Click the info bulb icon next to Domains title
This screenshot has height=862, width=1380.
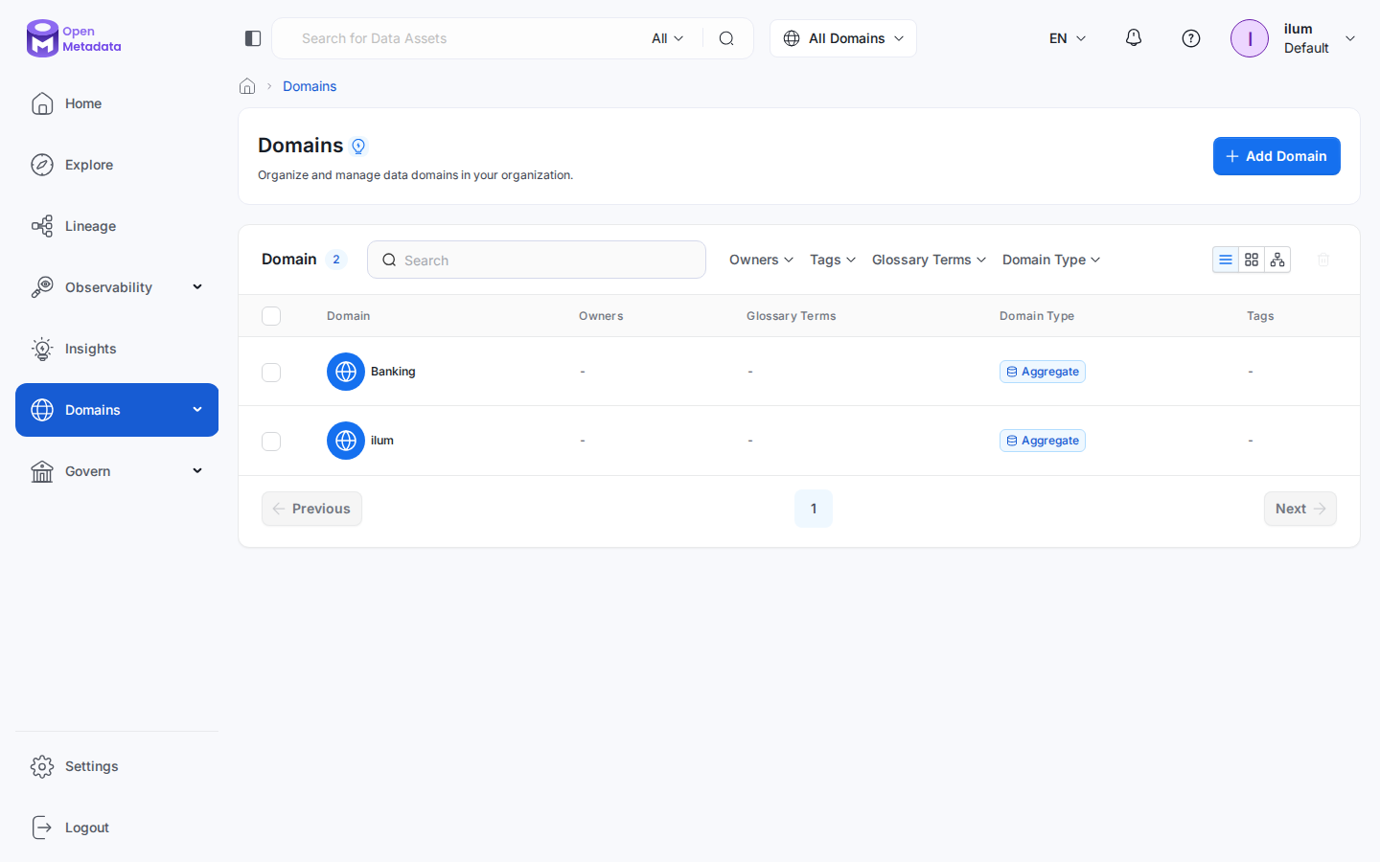[358, 147]
